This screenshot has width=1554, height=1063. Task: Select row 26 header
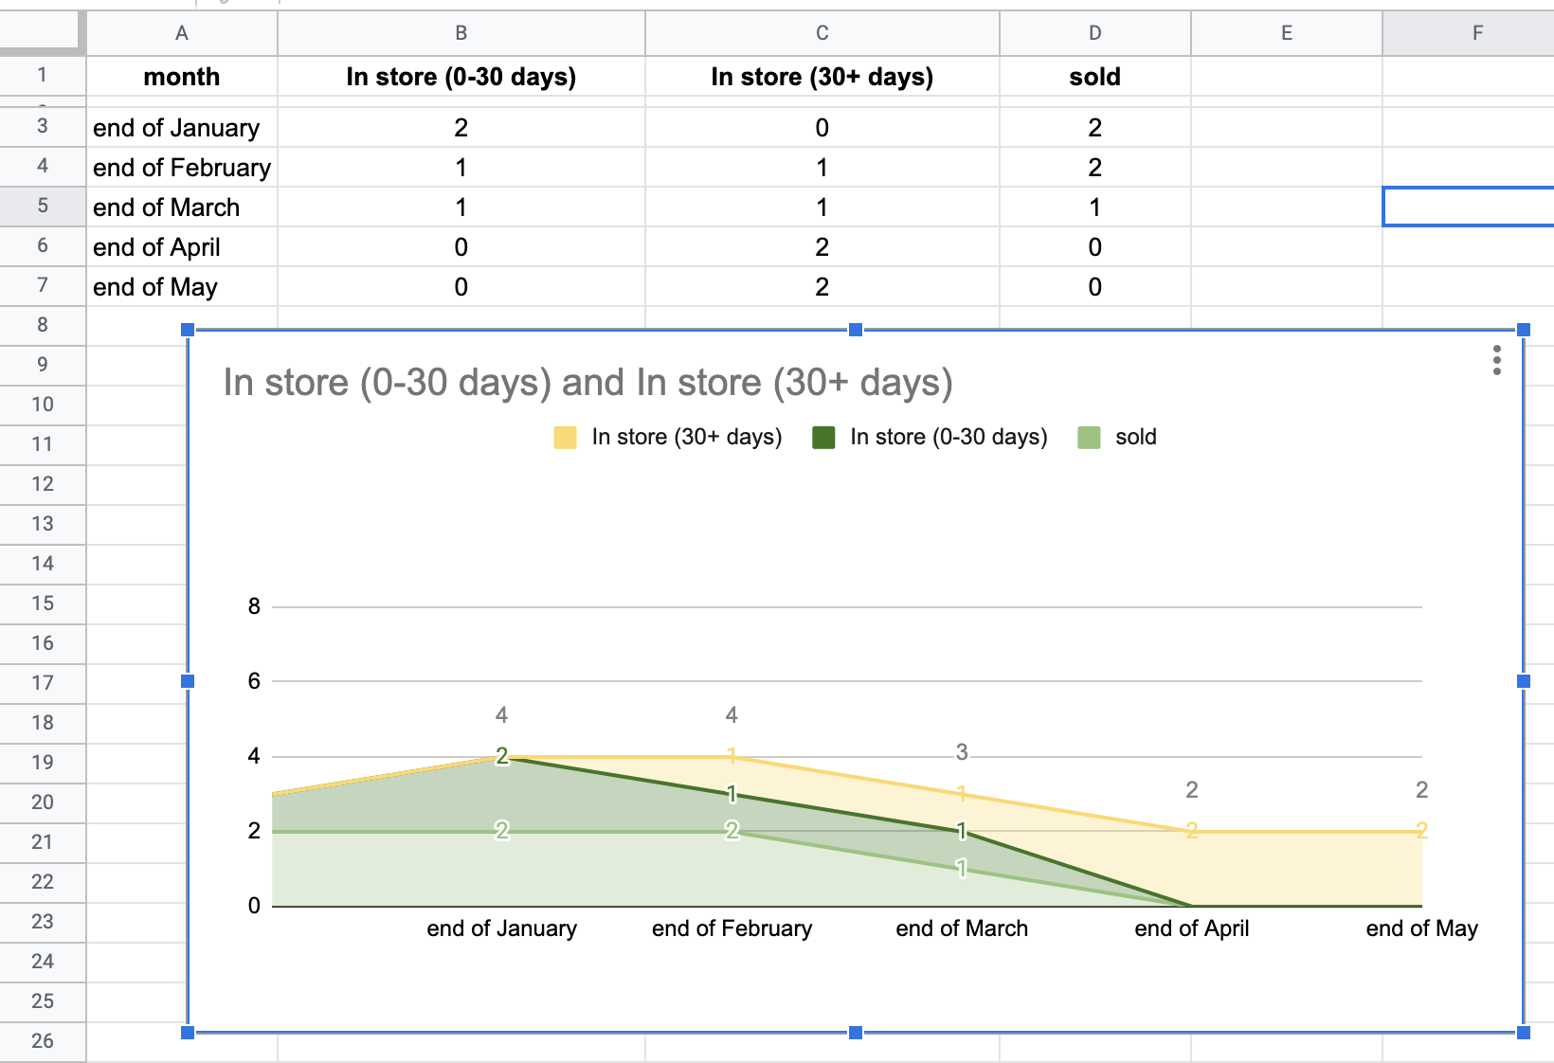[x=43, y=1040]
